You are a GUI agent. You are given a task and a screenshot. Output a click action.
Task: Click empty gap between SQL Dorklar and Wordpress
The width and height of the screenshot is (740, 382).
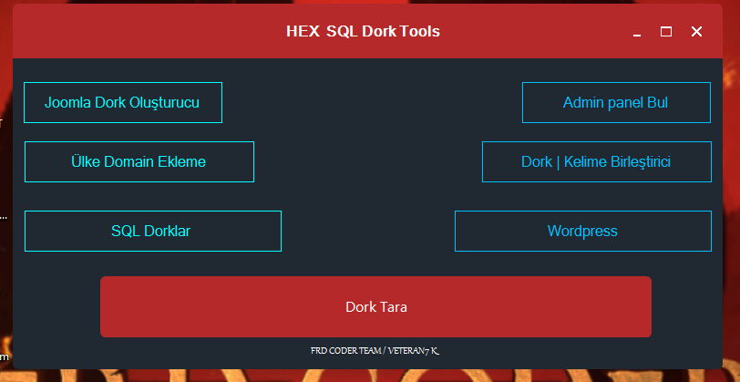(367, 231)
